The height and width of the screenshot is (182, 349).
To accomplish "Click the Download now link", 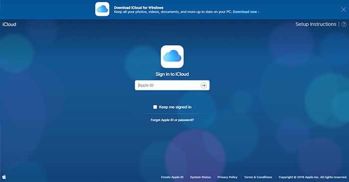I will pyautogui.click(x=246, y=12).
